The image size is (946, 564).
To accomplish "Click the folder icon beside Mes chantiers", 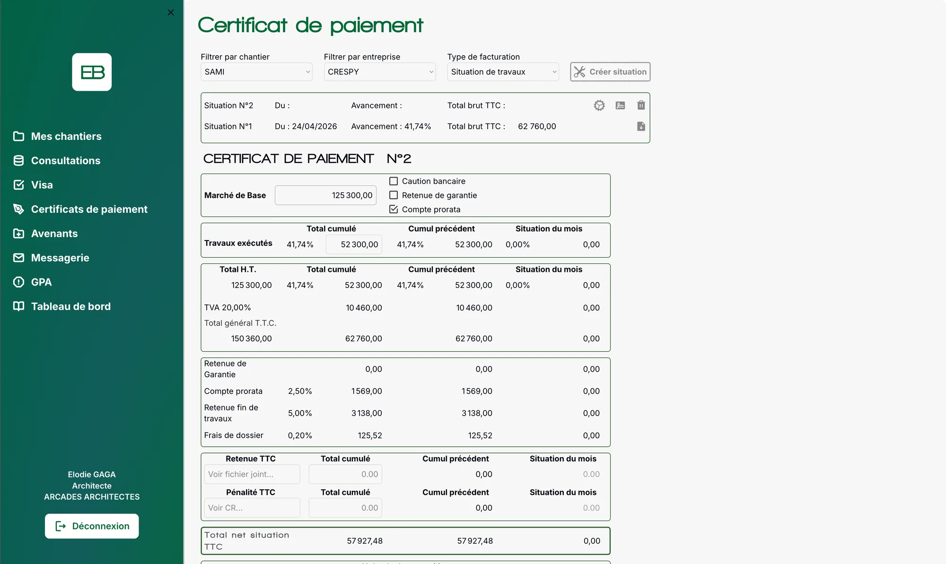I will click(x=18, y=136).
